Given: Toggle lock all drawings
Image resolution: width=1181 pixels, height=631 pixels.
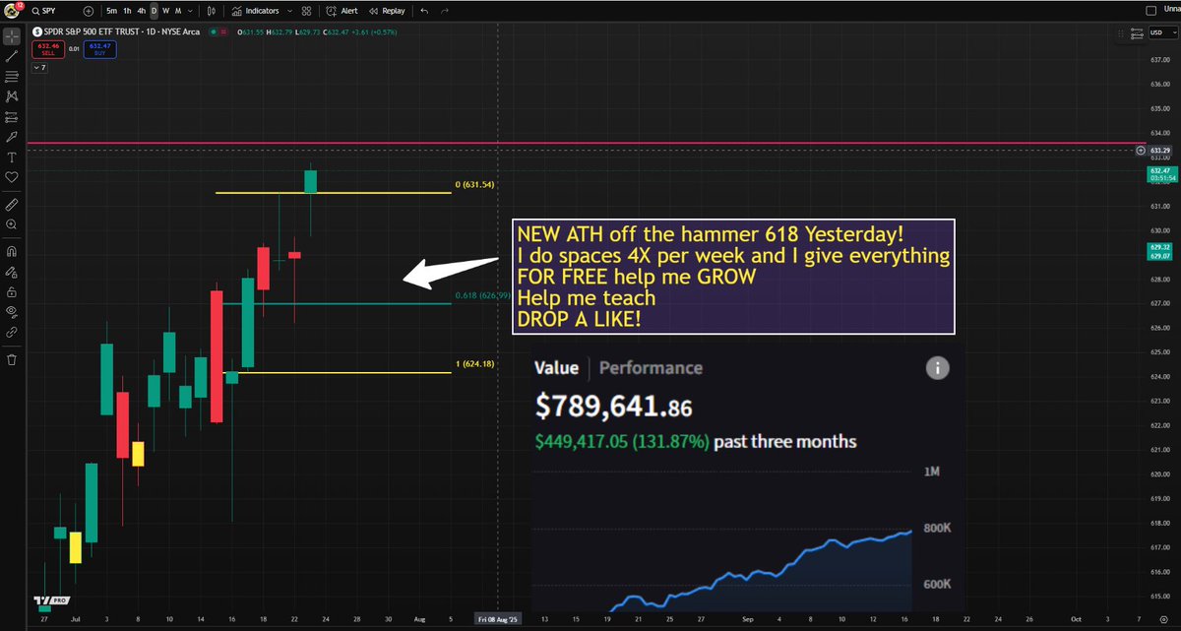Looking at the screenshot, I should (x=12, y=292).
